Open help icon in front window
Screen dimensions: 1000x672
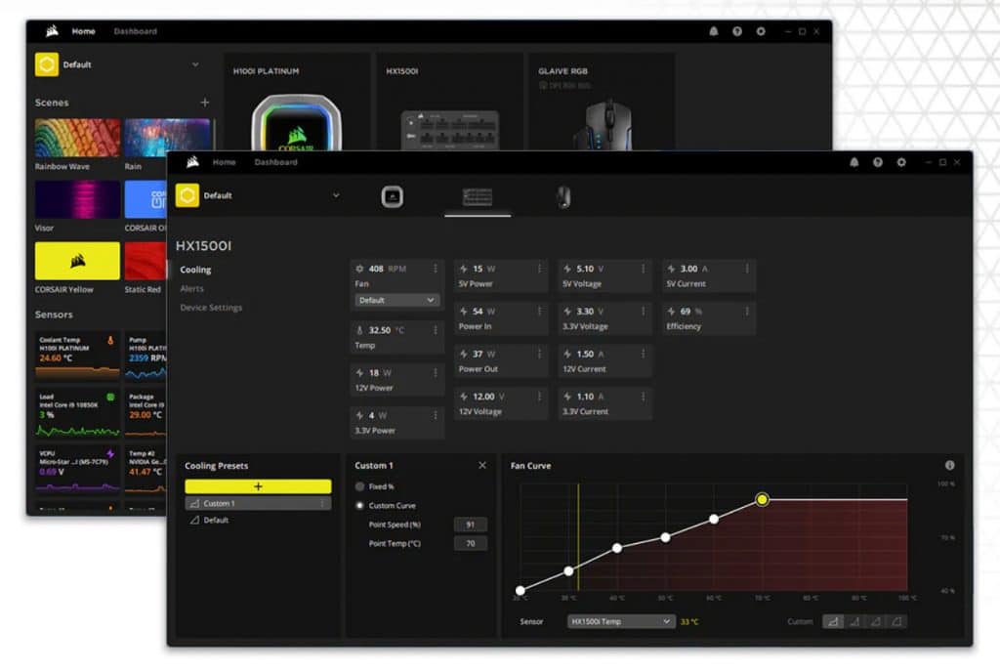pyautogui.click(x=878, y=162)
